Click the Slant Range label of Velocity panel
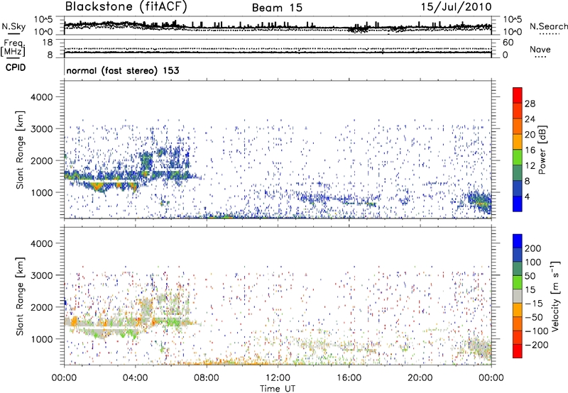Screen dimensions: 568x393 (x=20, y=297)
